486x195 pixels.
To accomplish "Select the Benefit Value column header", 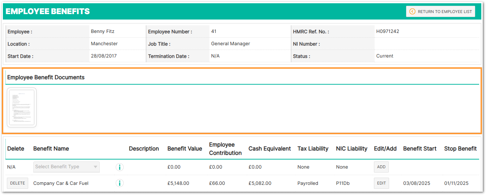I will (x=184, y=149).
